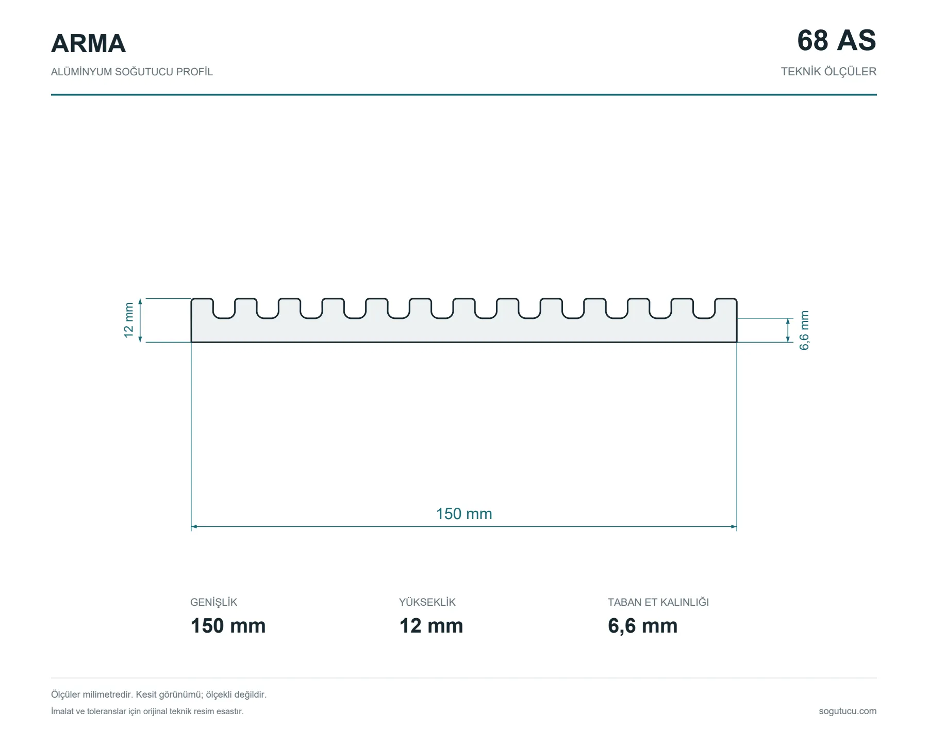Click the TEKNİK ÖLÇÜLER heading
The height and width of the screenshot is (743, 928).
[828, 72]
